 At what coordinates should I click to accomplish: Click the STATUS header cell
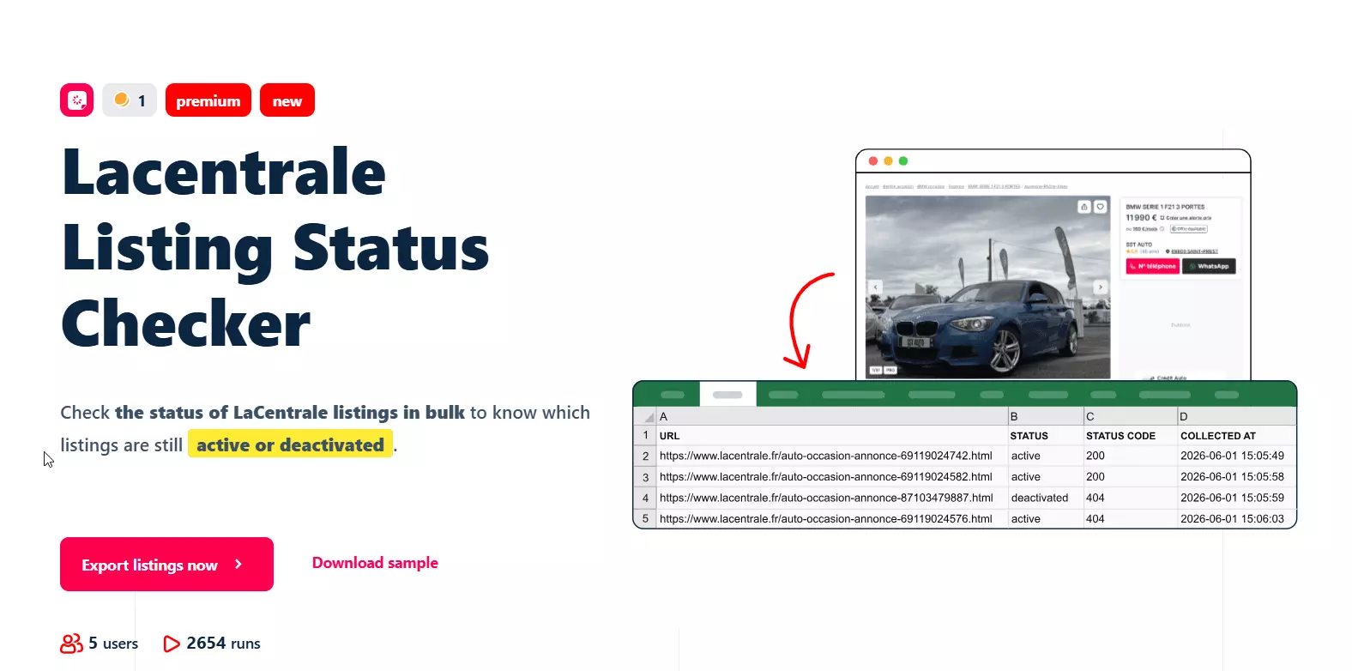1045,436
